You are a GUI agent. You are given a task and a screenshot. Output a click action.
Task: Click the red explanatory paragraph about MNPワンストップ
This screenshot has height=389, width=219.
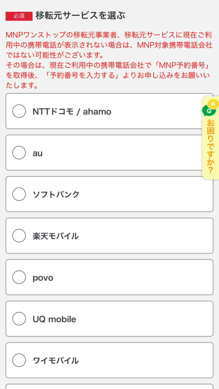coord(109,57)
